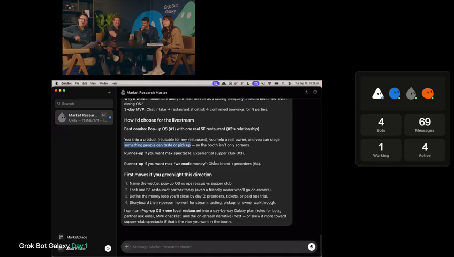Click the '3-day MVP' line in the chat
The width and height of the screenshot is (454, 257).
(196, 109)
